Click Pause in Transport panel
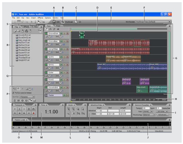Image resolution: width=183 pixels, height=144 pixels. [x=24, y=109]
